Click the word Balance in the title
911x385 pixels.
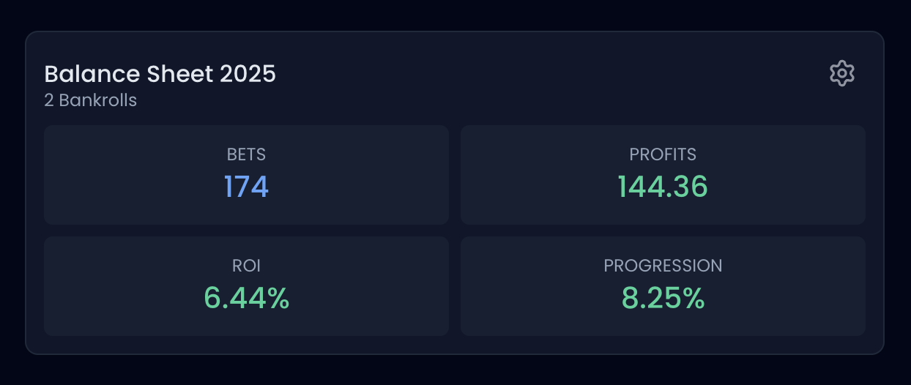(82, 74)
